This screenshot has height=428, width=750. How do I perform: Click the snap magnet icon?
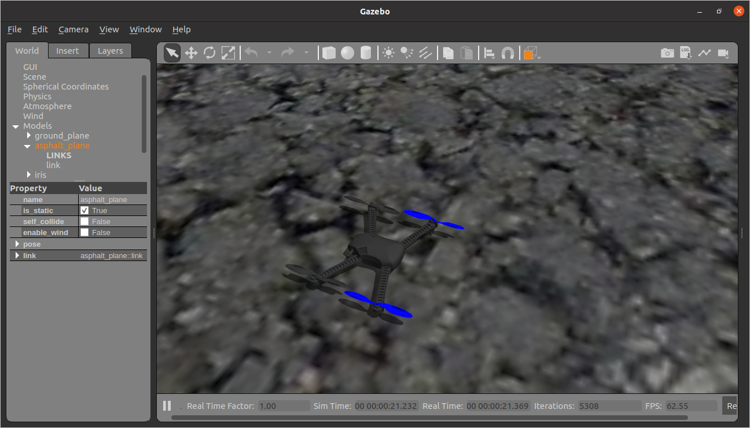coord(508,53)
